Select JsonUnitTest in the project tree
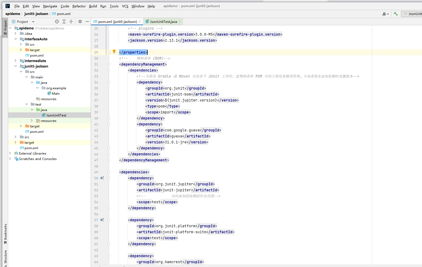This screenshot has width=422, height=267. pyautogui.click(x=56, y=115)
